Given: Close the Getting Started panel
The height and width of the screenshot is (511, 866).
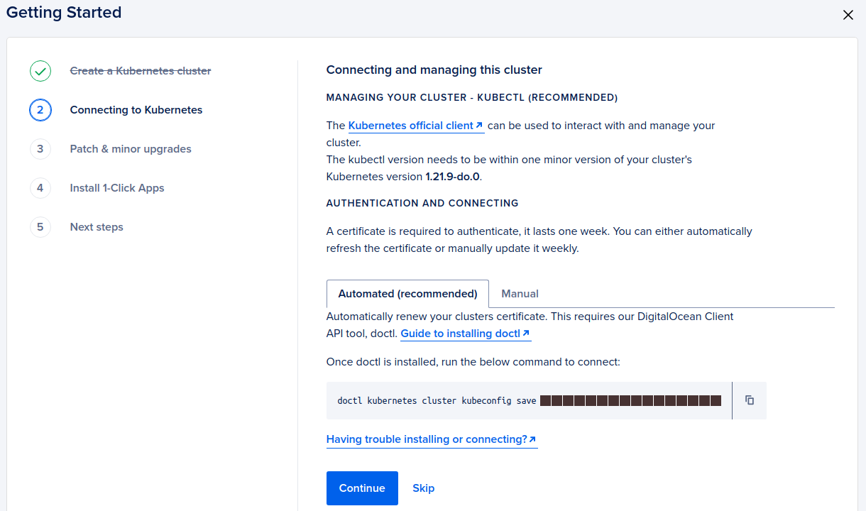Looking at the screenshot, I should click(x=848, y=15).
